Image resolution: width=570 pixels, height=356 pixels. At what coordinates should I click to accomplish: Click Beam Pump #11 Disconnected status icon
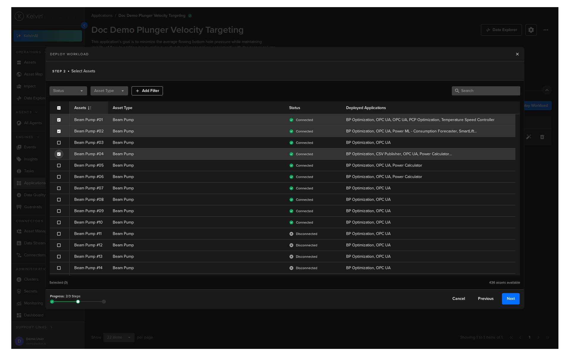(x=291, y=234)
